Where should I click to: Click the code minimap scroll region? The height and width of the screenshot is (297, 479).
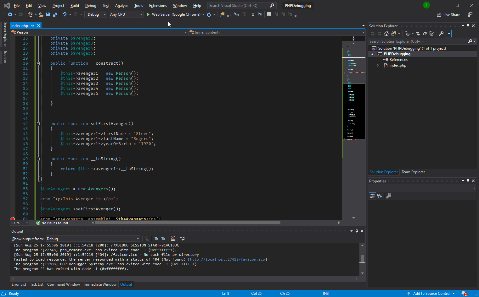(354, 111)
